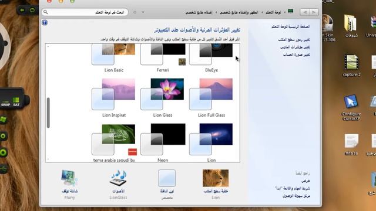Click the theme list scrollbar thumb
376x211 pixels.
(48, 113)
